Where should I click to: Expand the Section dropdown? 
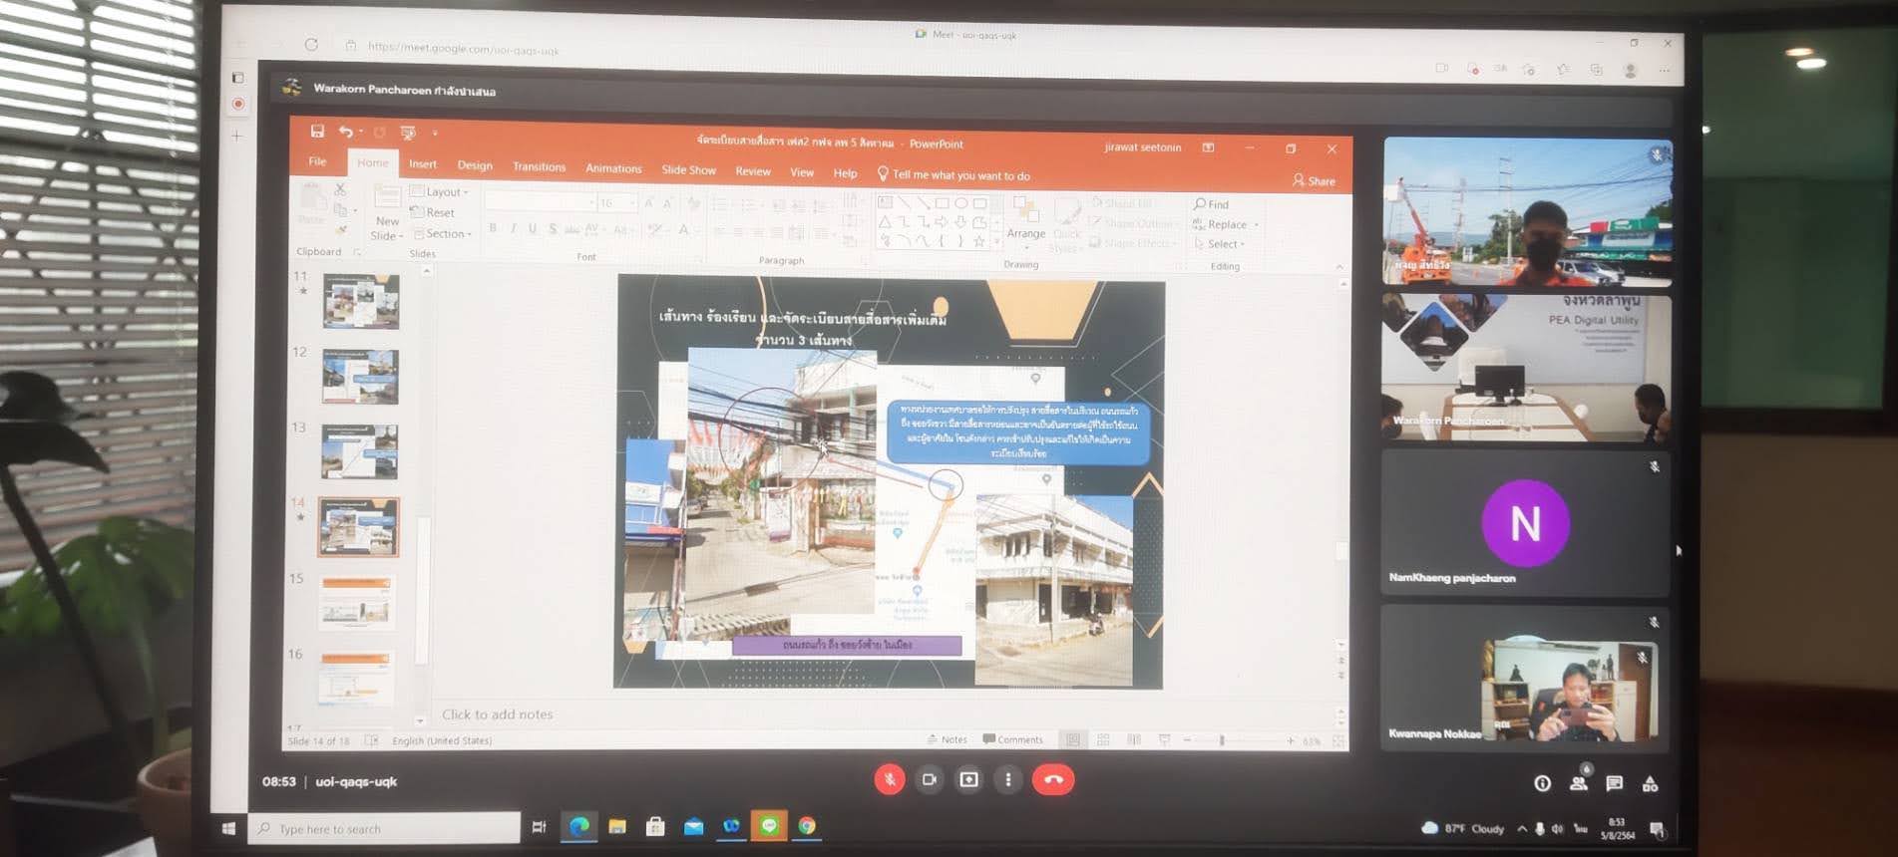pos(442,233)
